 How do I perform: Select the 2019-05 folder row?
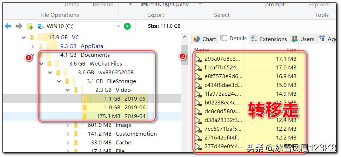coord(92,99)
